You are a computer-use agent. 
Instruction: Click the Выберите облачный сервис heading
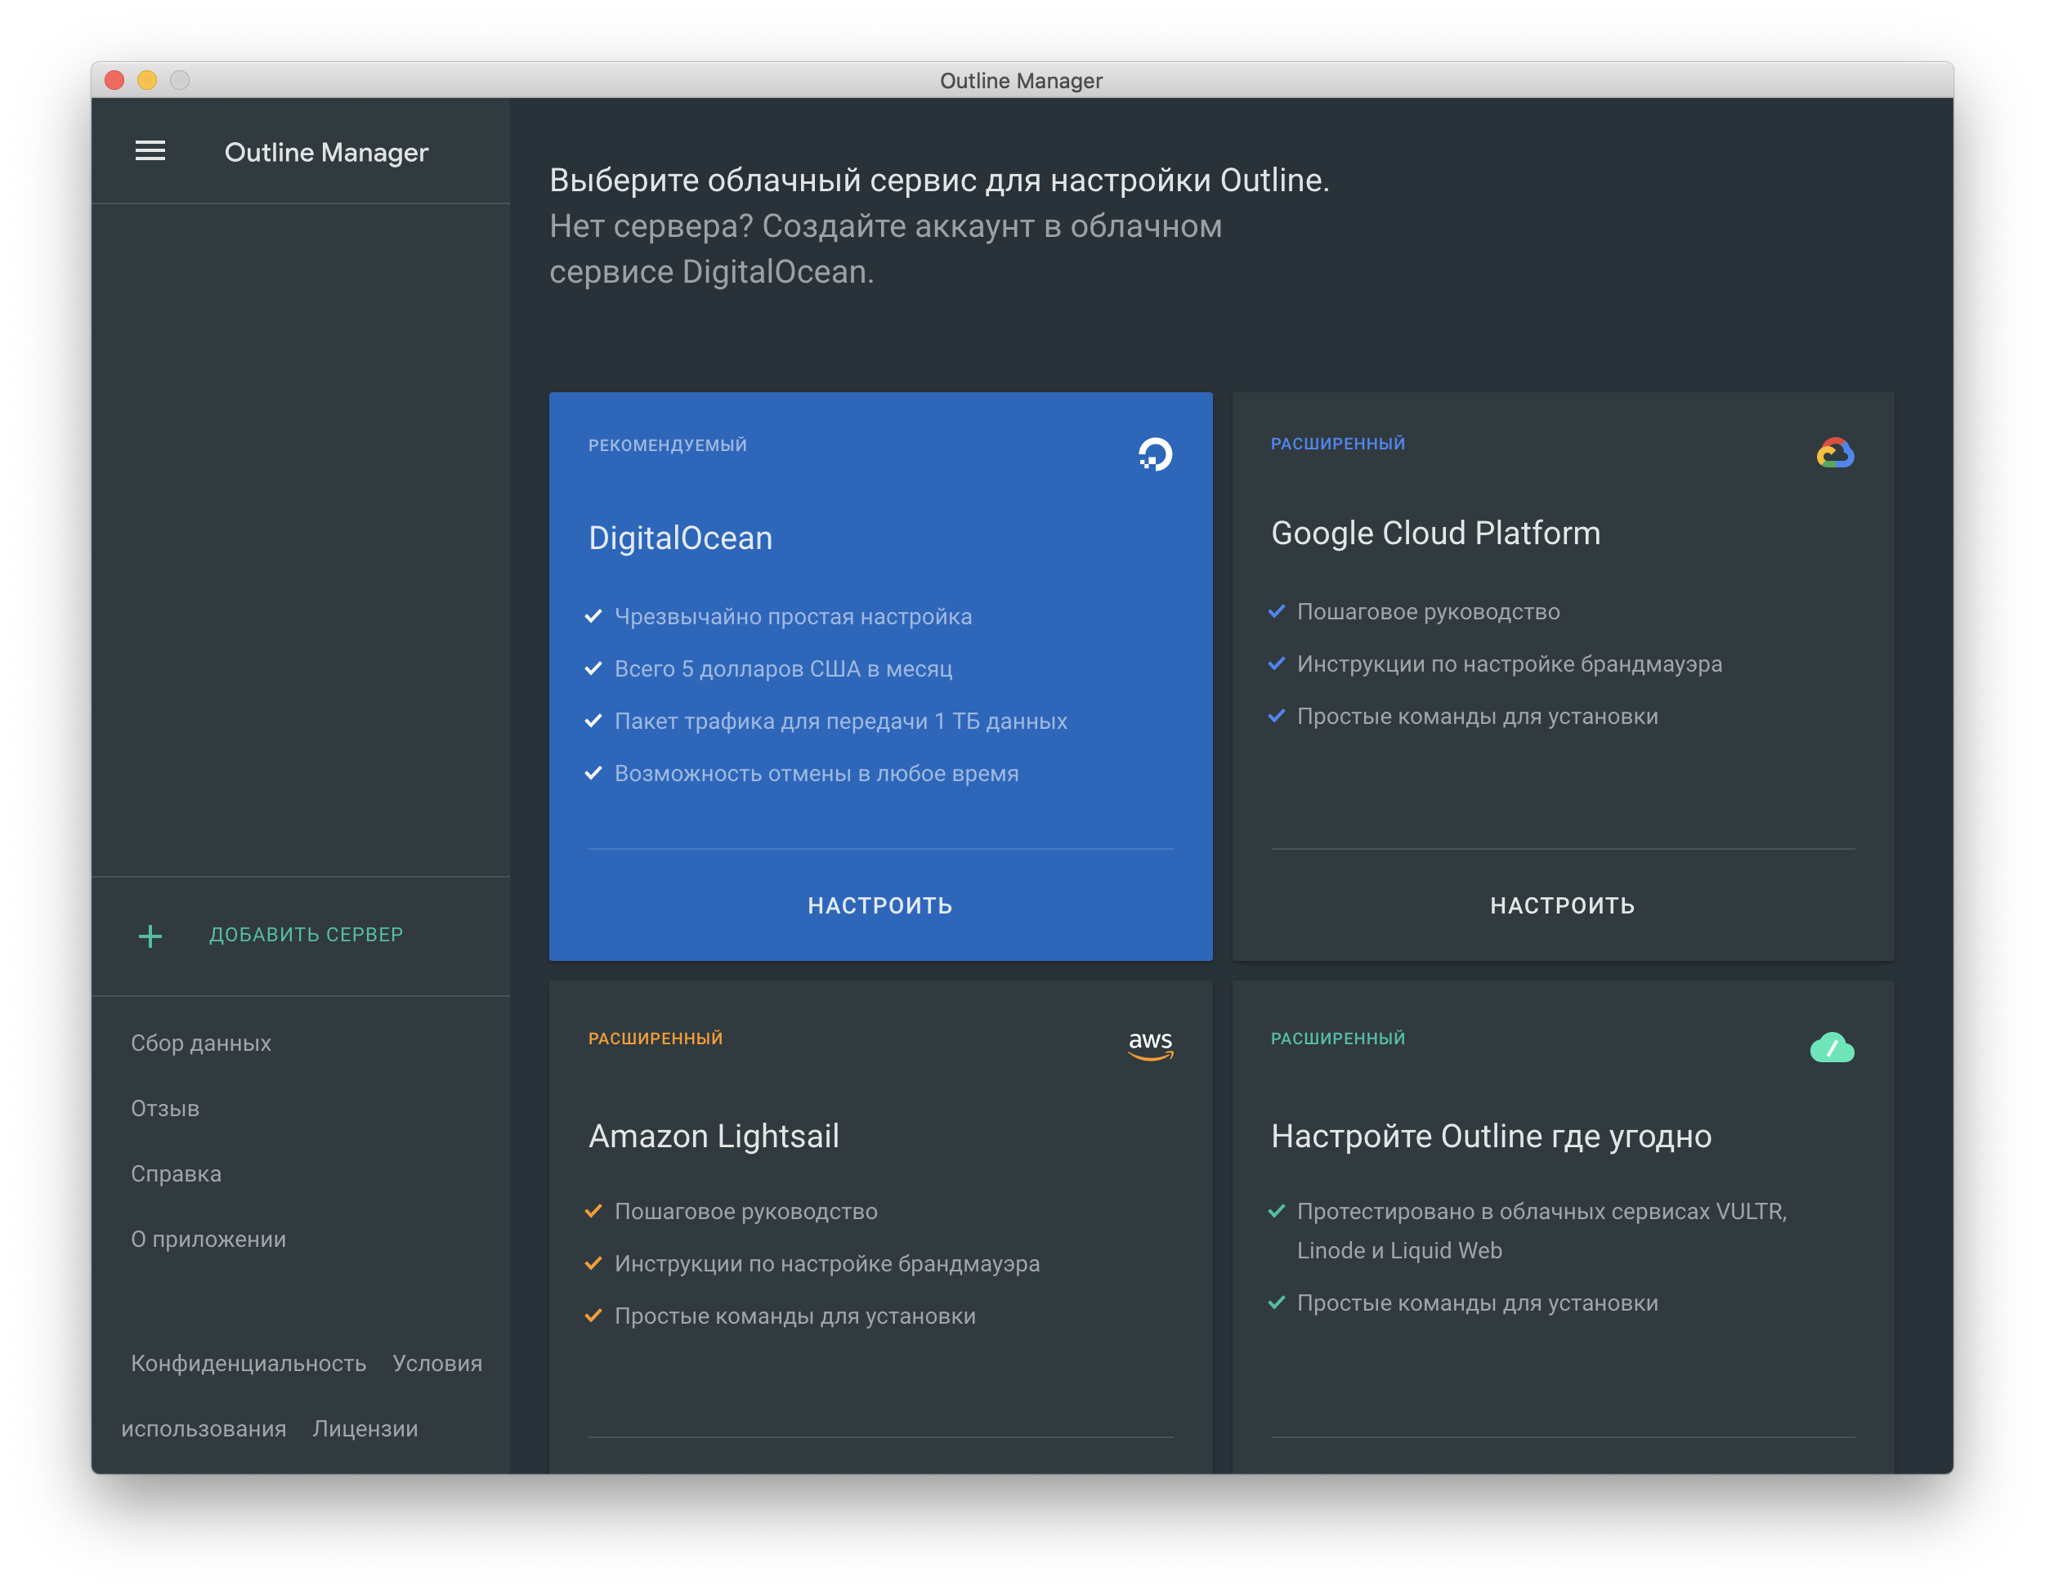(939, 181)
